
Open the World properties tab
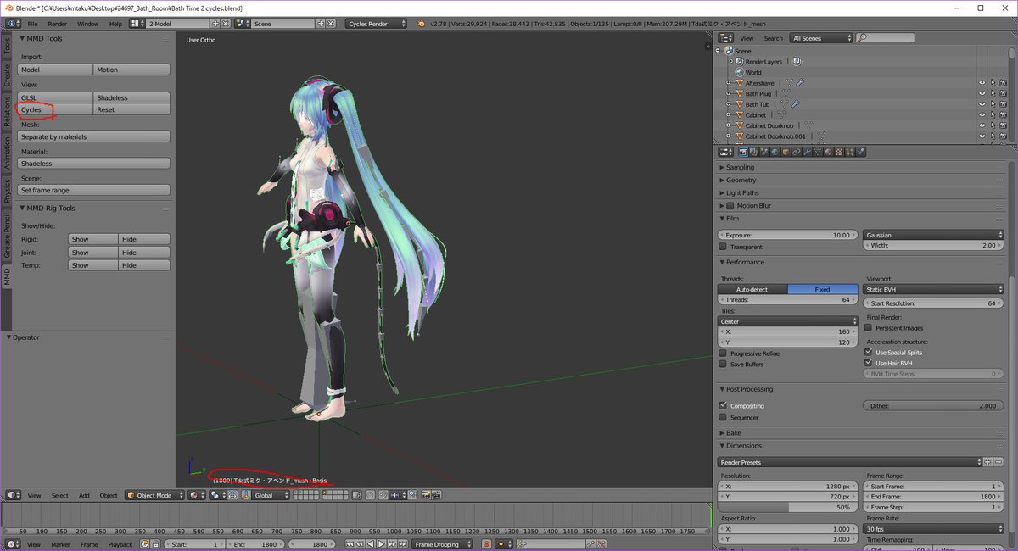pyautogui.click(x=775, y=152)
